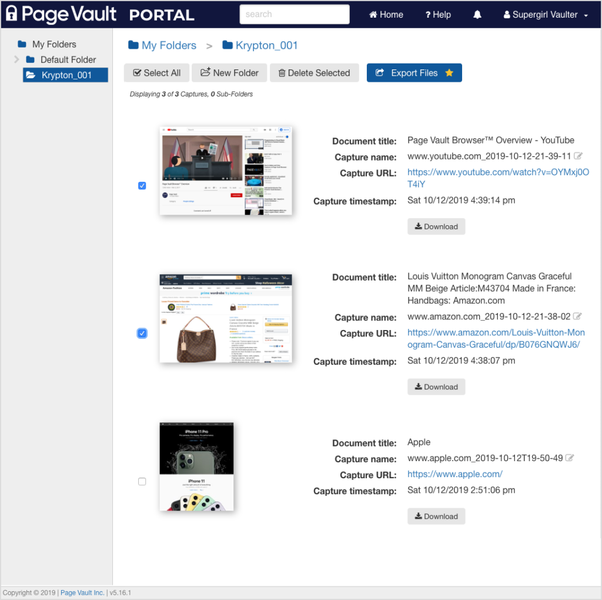Download the YouTube capture
Viewport: 602px width, 600px height.
[x=436, y=226]
